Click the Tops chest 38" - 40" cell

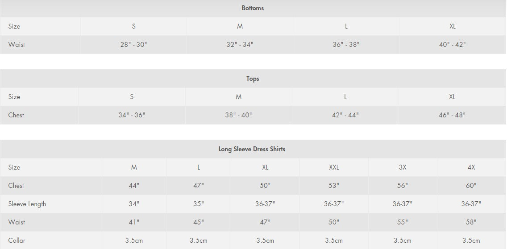coord(238,115)
